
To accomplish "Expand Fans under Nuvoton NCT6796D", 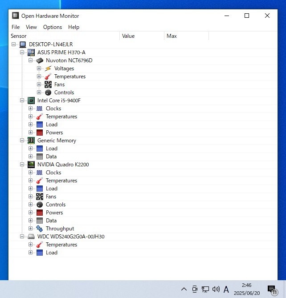I will [39, 85].
